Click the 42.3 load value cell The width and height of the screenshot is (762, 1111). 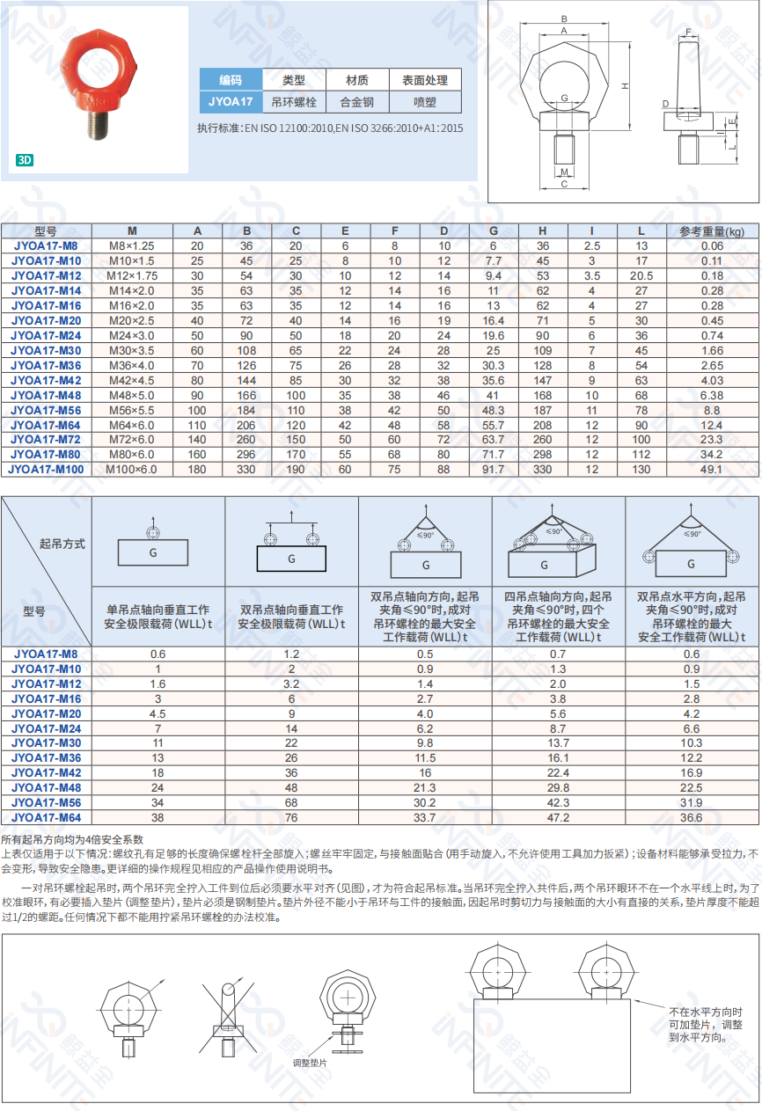pyautogui.click(x=558, y=802)
